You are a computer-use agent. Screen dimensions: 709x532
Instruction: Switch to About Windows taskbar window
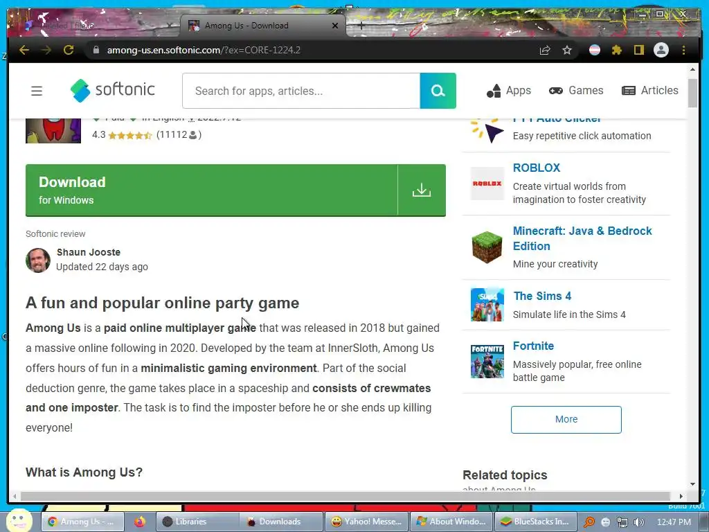[x=451, y=522]
